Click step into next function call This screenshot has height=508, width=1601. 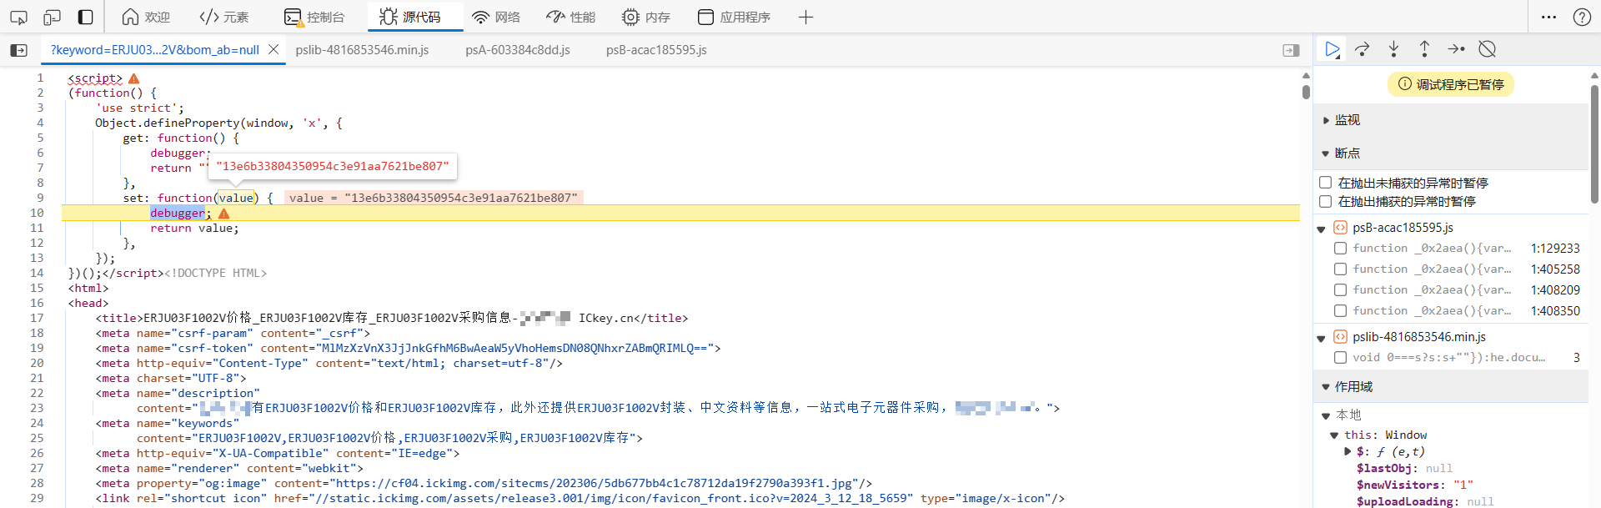tap(1393, 50)
